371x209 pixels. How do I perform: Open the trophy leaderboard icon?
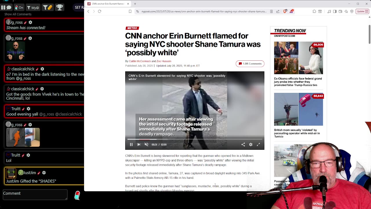point(59,7)
